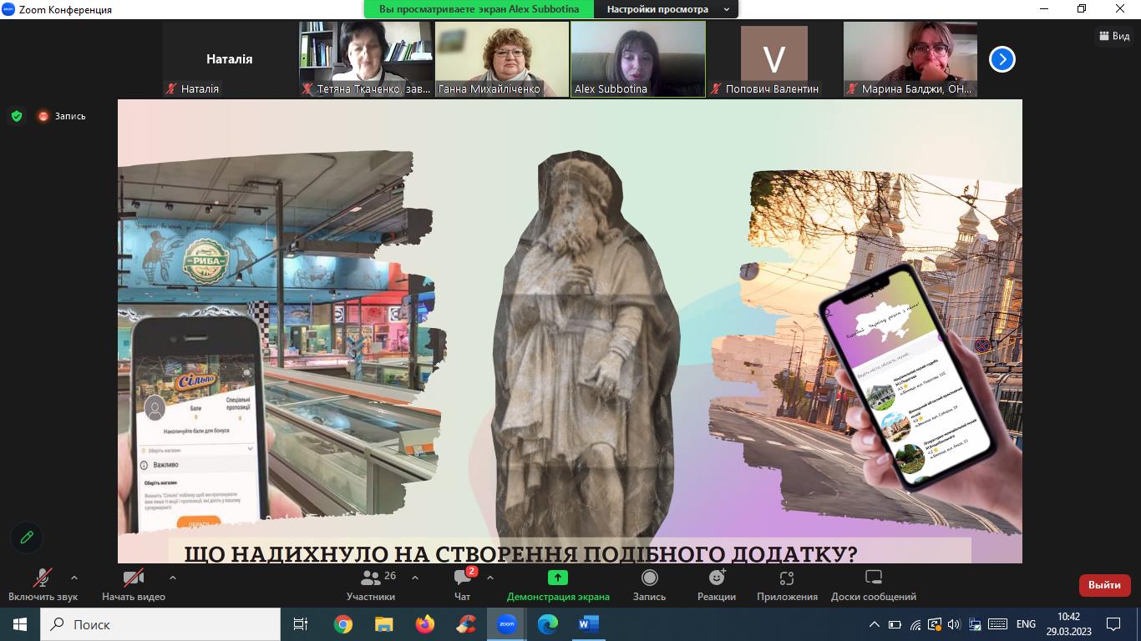Start video with the camera toggle

(133, 584)
